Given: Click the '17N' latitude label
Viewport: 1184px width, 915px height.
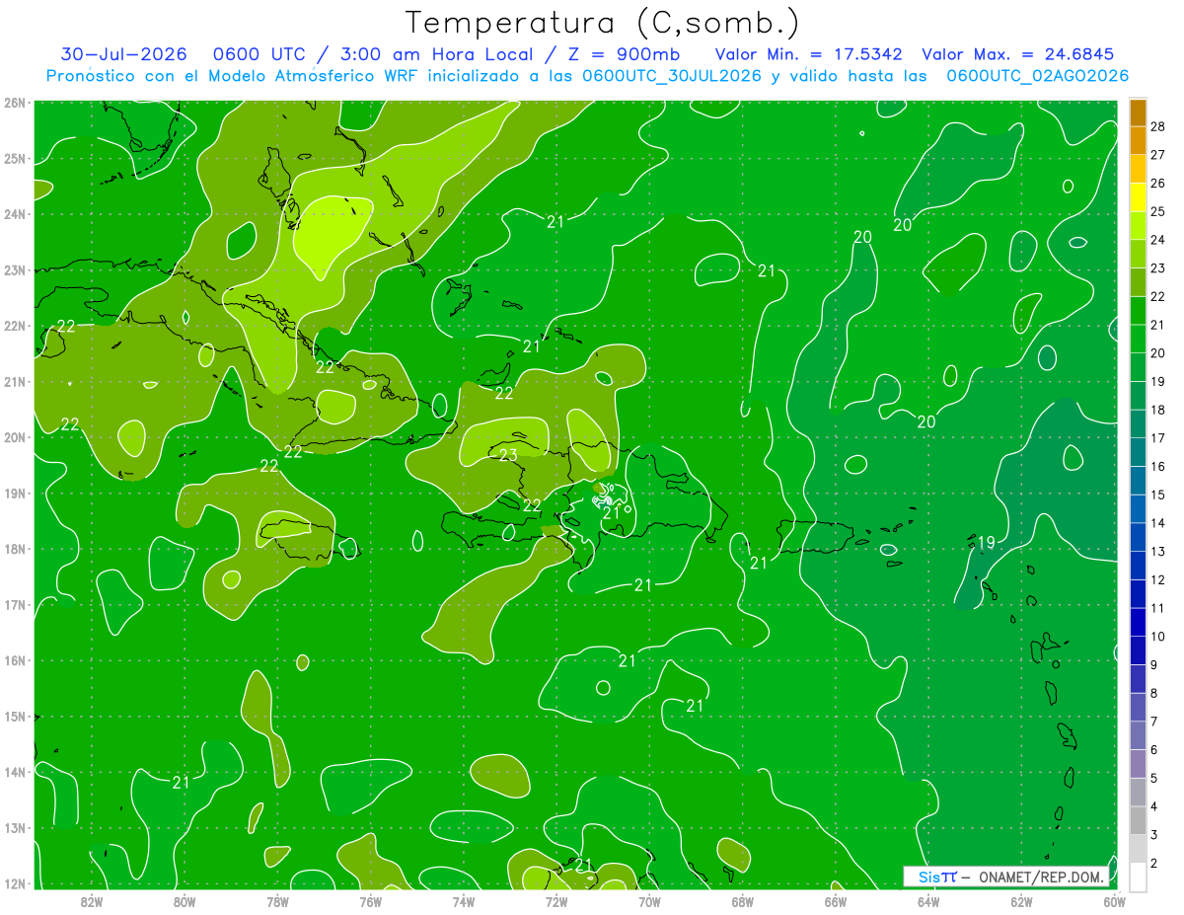Looking at the screenshot, I should 15,605.
